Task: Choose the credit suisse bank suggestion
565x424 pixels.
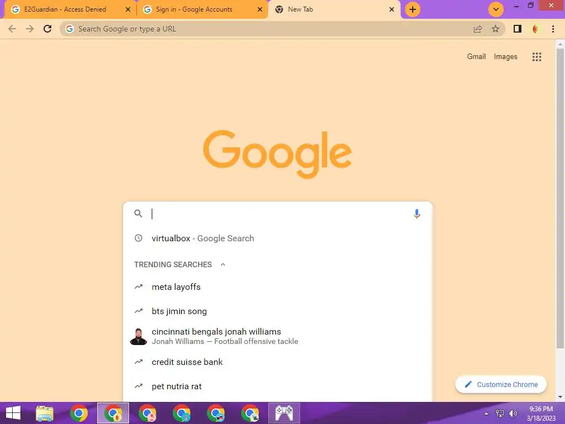Action: coord(278,362)
